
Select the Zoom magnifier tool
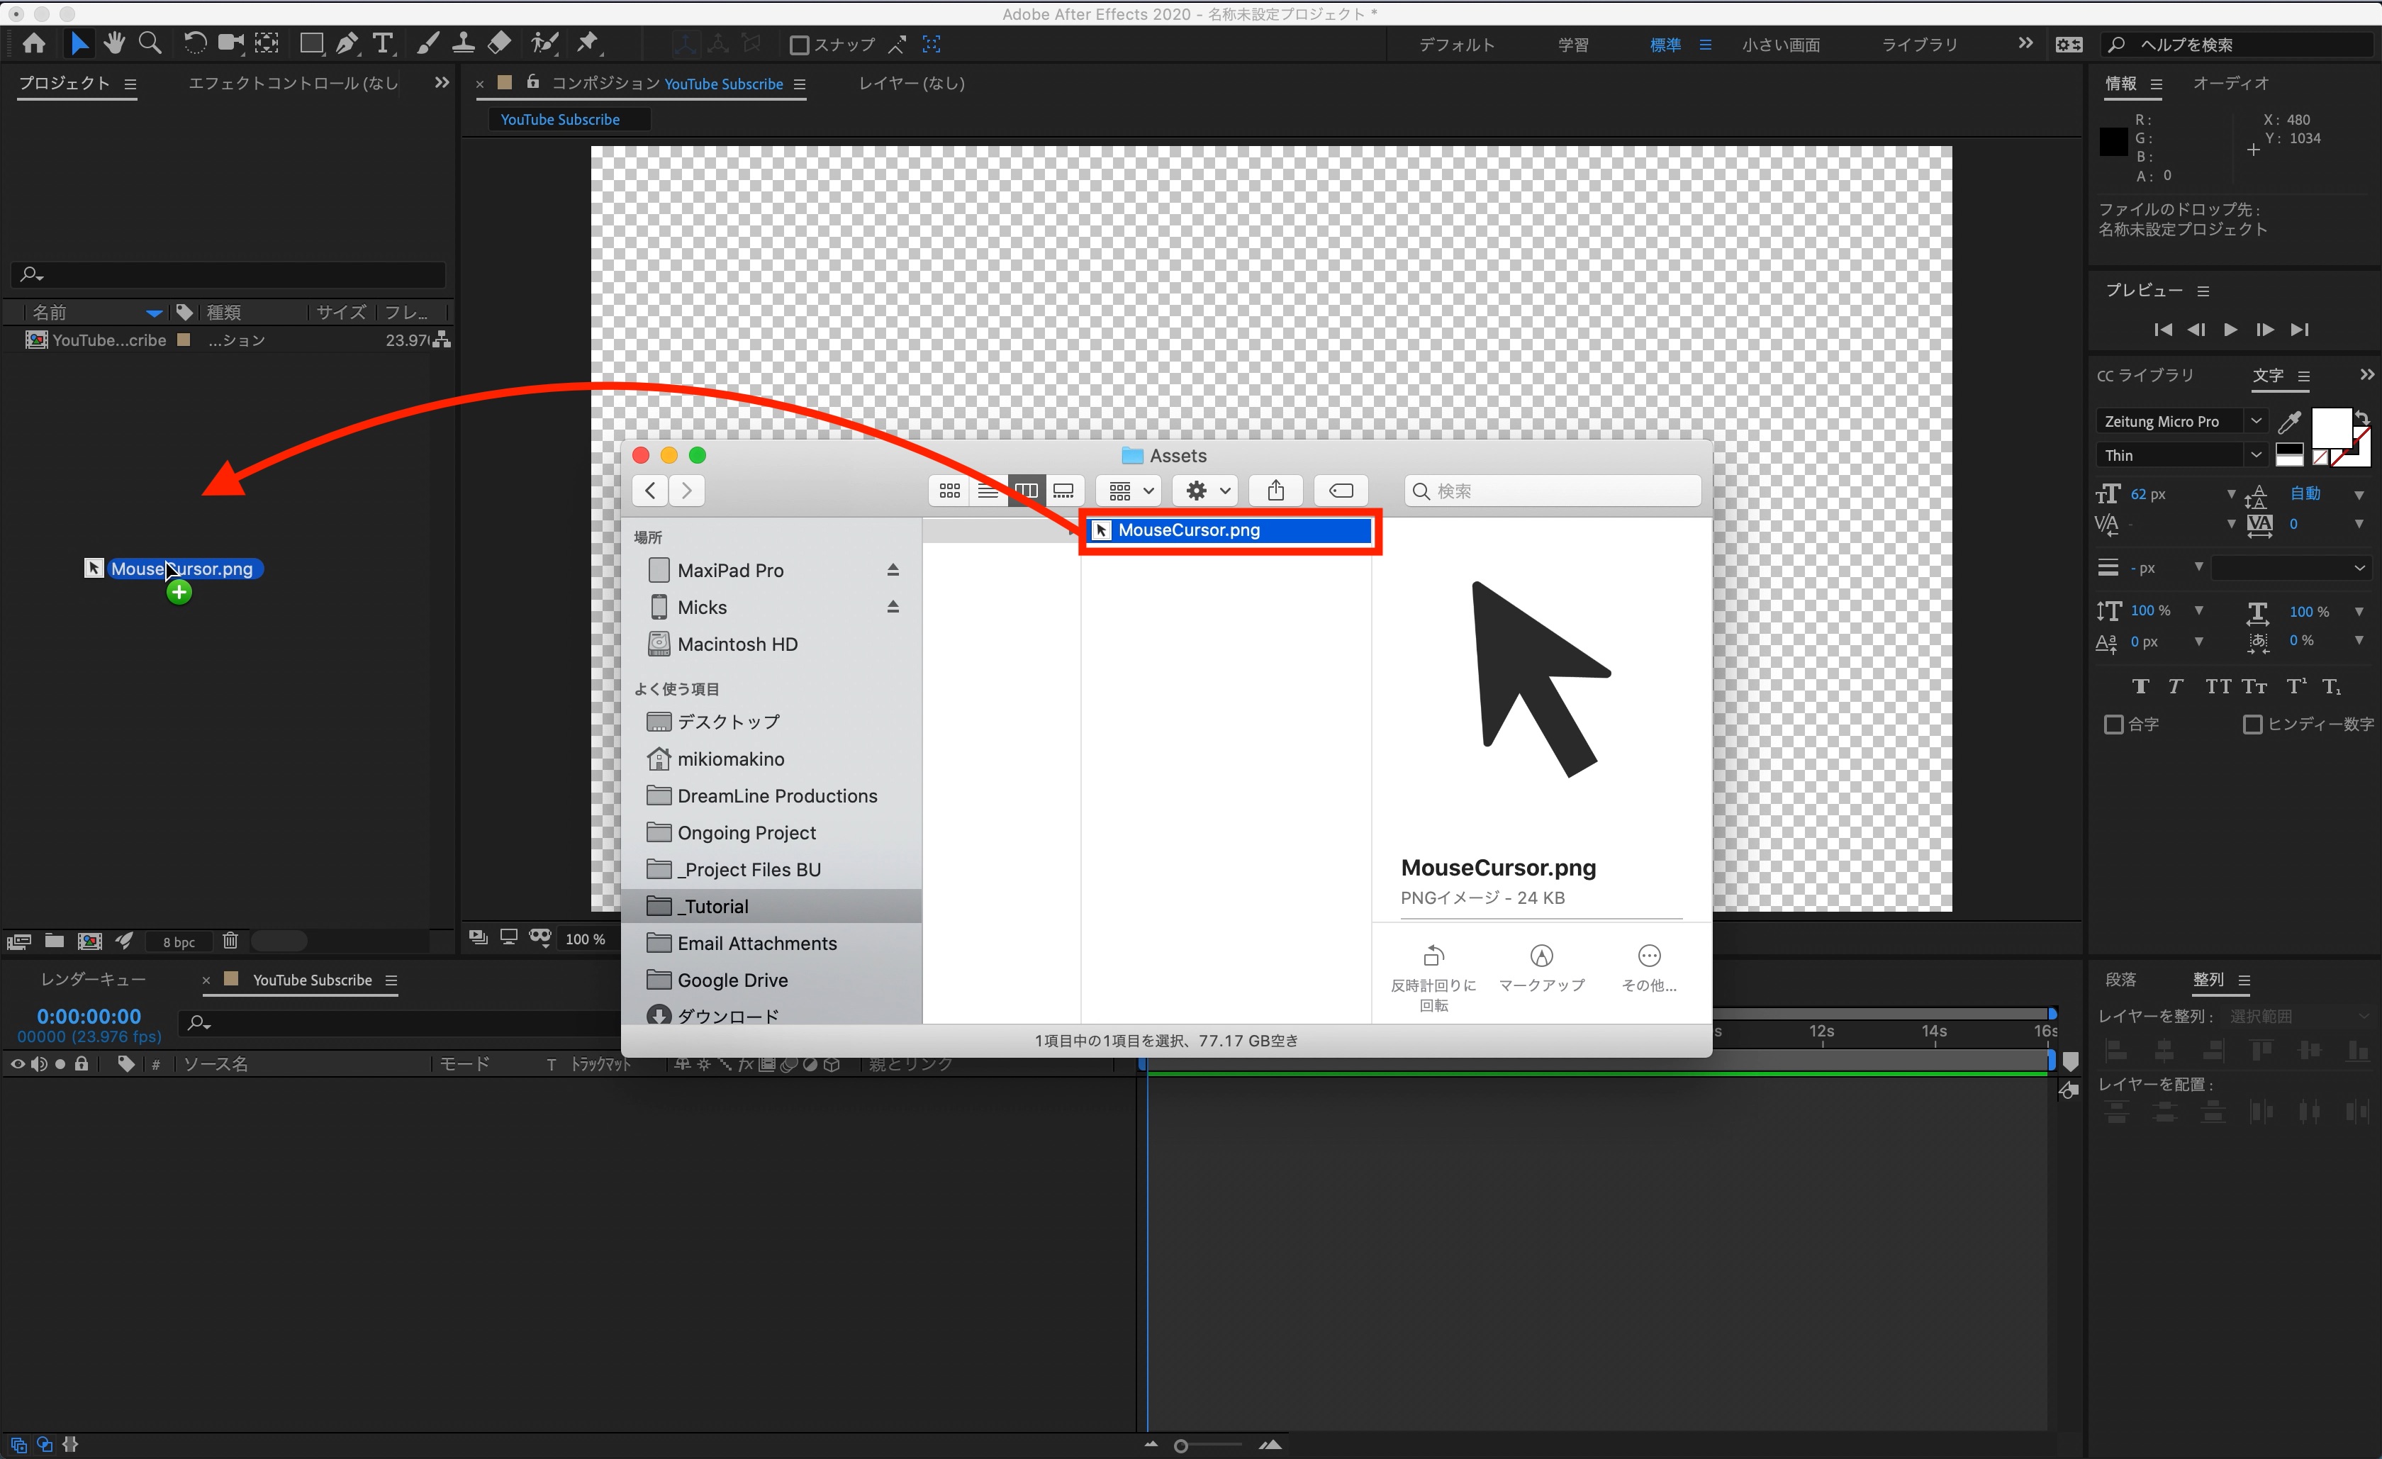tap(150, 43)
